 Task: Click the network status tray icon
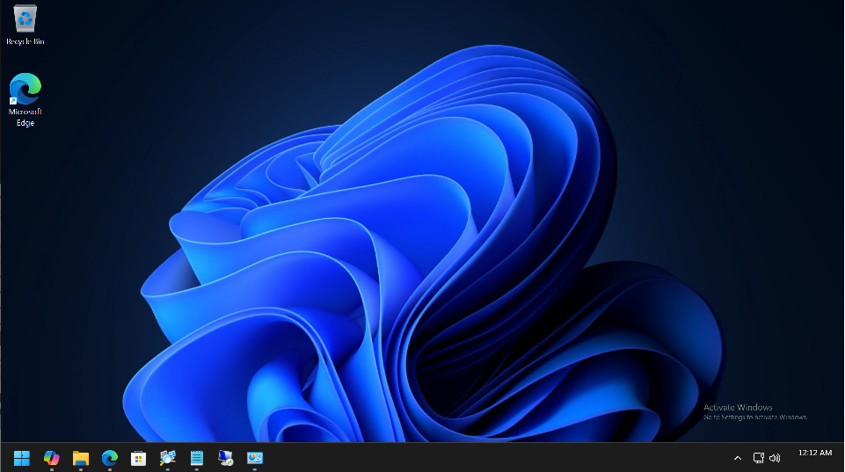pos(759,458)
